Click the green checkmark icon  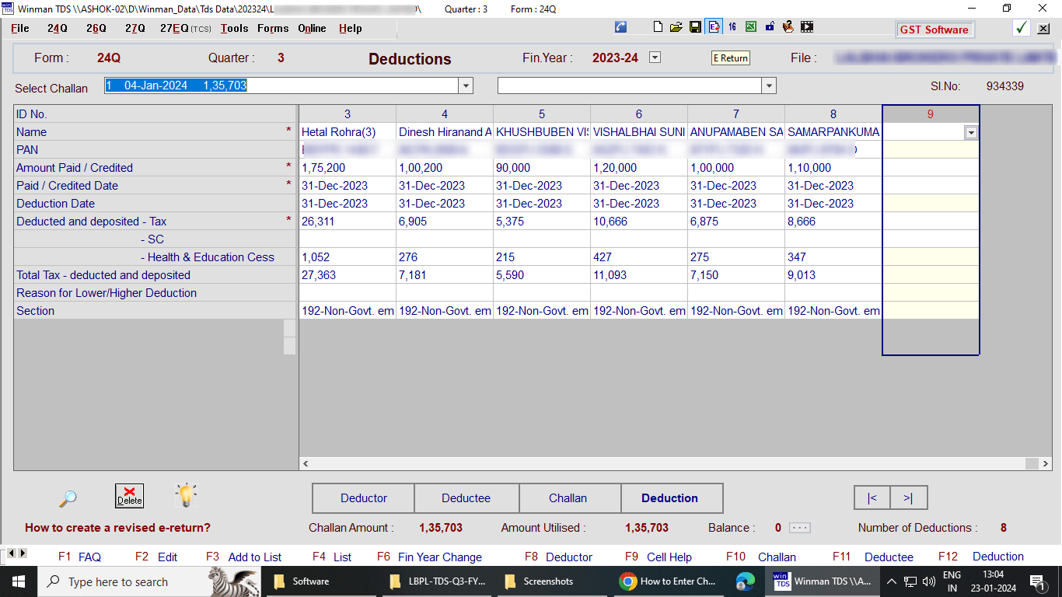point(1022,28)
